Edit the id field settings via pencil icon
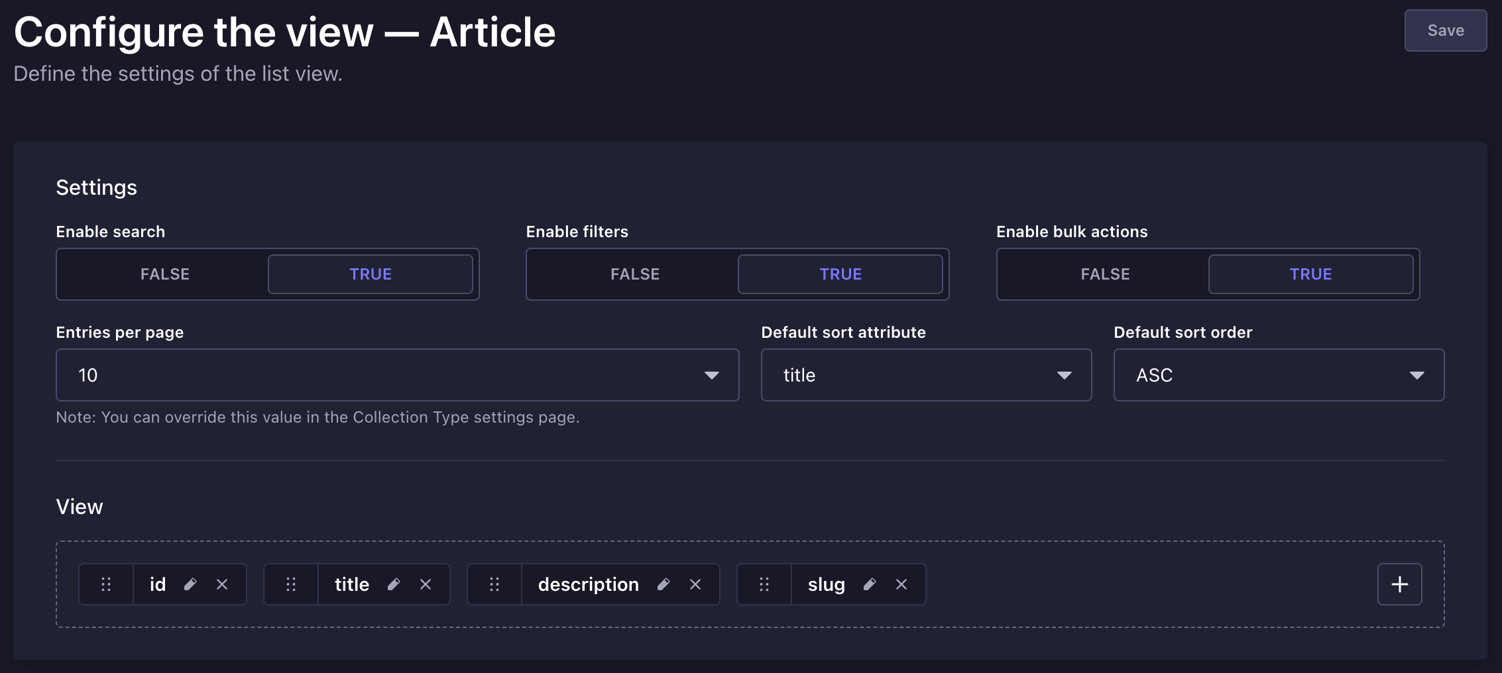This screenshot has width=1502, height=673. (191, 584)
